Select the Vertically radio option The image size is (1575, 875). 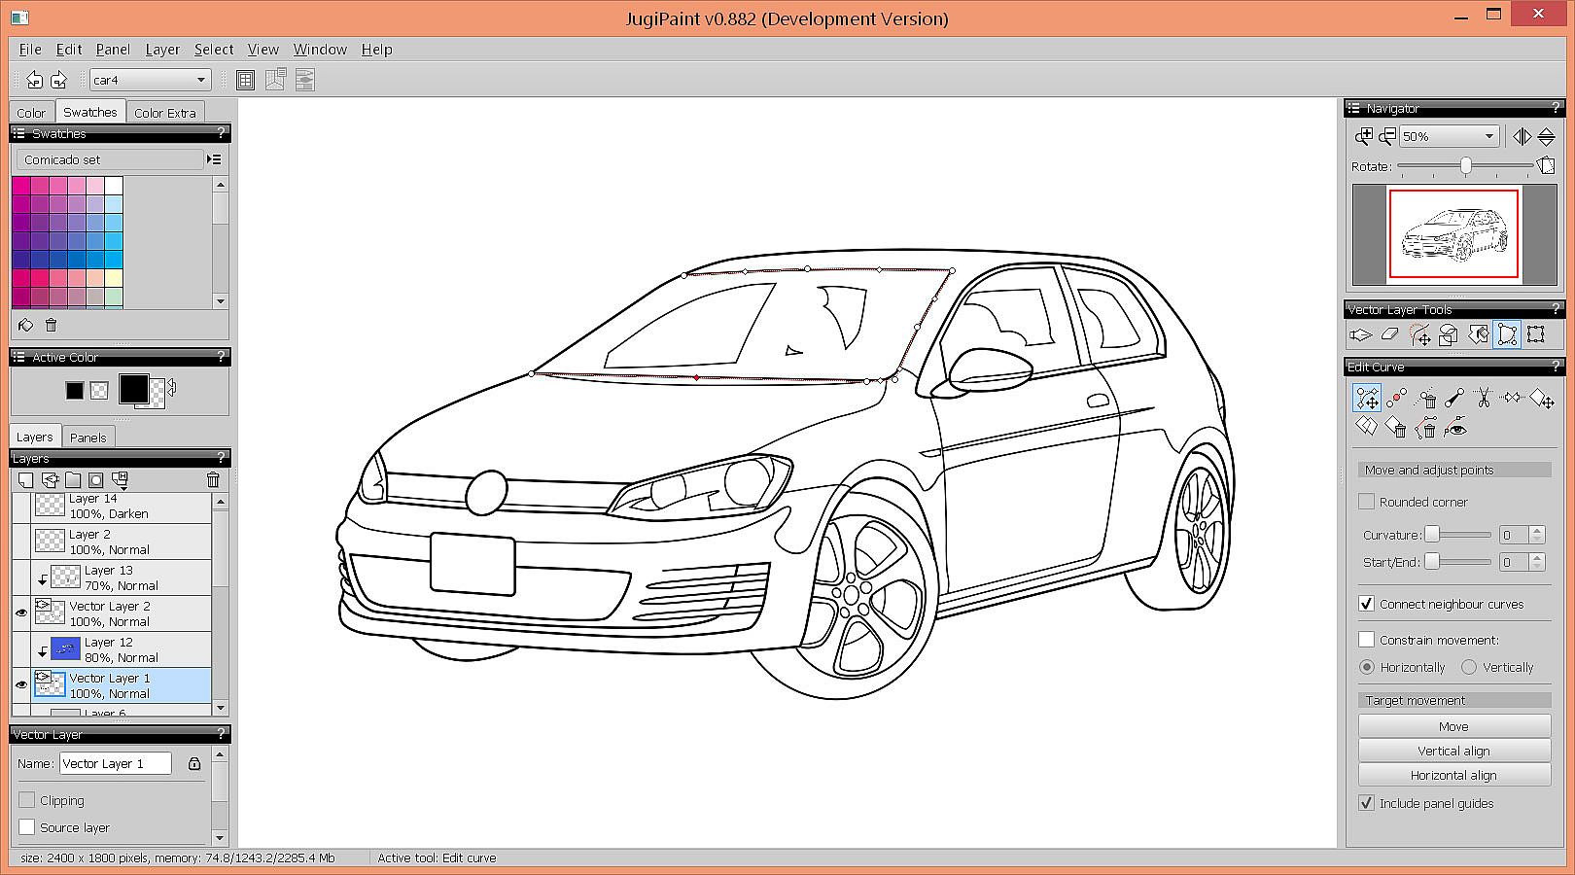1469,667
